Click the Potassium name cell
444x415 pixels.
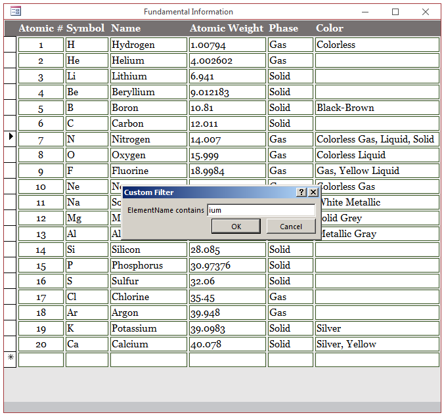148,328
